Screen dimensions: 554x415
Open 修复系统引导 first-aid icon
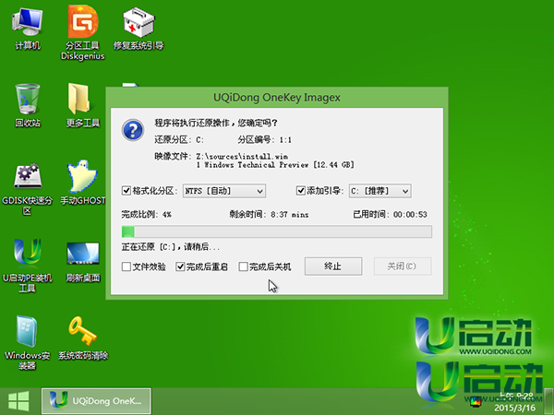click(138, 29)
